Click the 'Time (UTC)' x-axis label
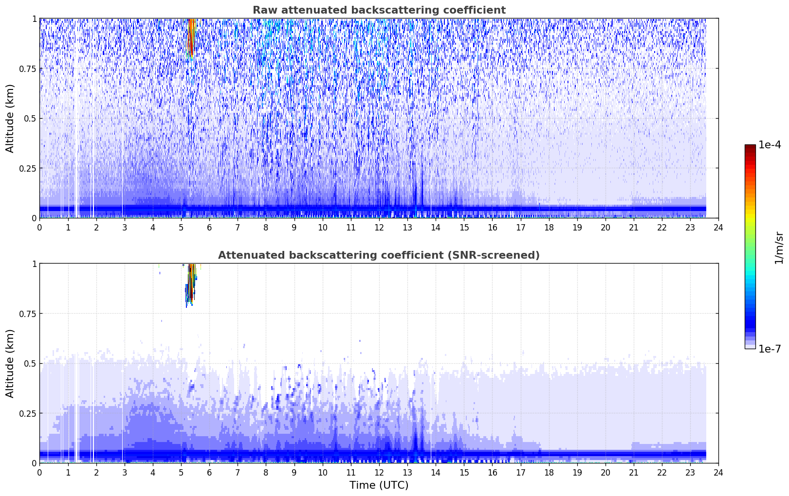Screen dimensions: 789x496 (x=379, y=485)
